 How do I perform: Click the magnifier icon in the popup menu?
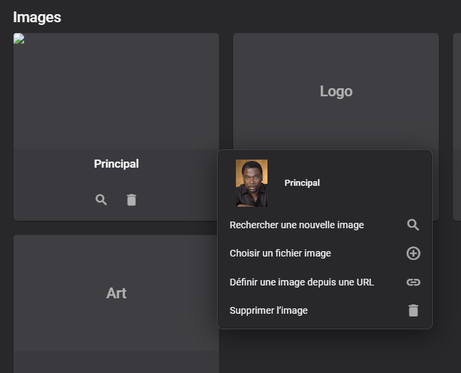[413, 225]
